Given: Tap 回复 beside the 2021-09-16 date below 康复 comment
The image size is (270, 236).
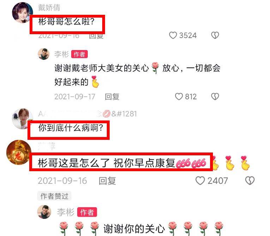Looking at the screenshot, I should pos(107,181).
